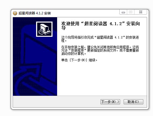Click the line 单击 [下一步(N)] 继续
This screenshot has height=116, width=153.
[79, 60]
